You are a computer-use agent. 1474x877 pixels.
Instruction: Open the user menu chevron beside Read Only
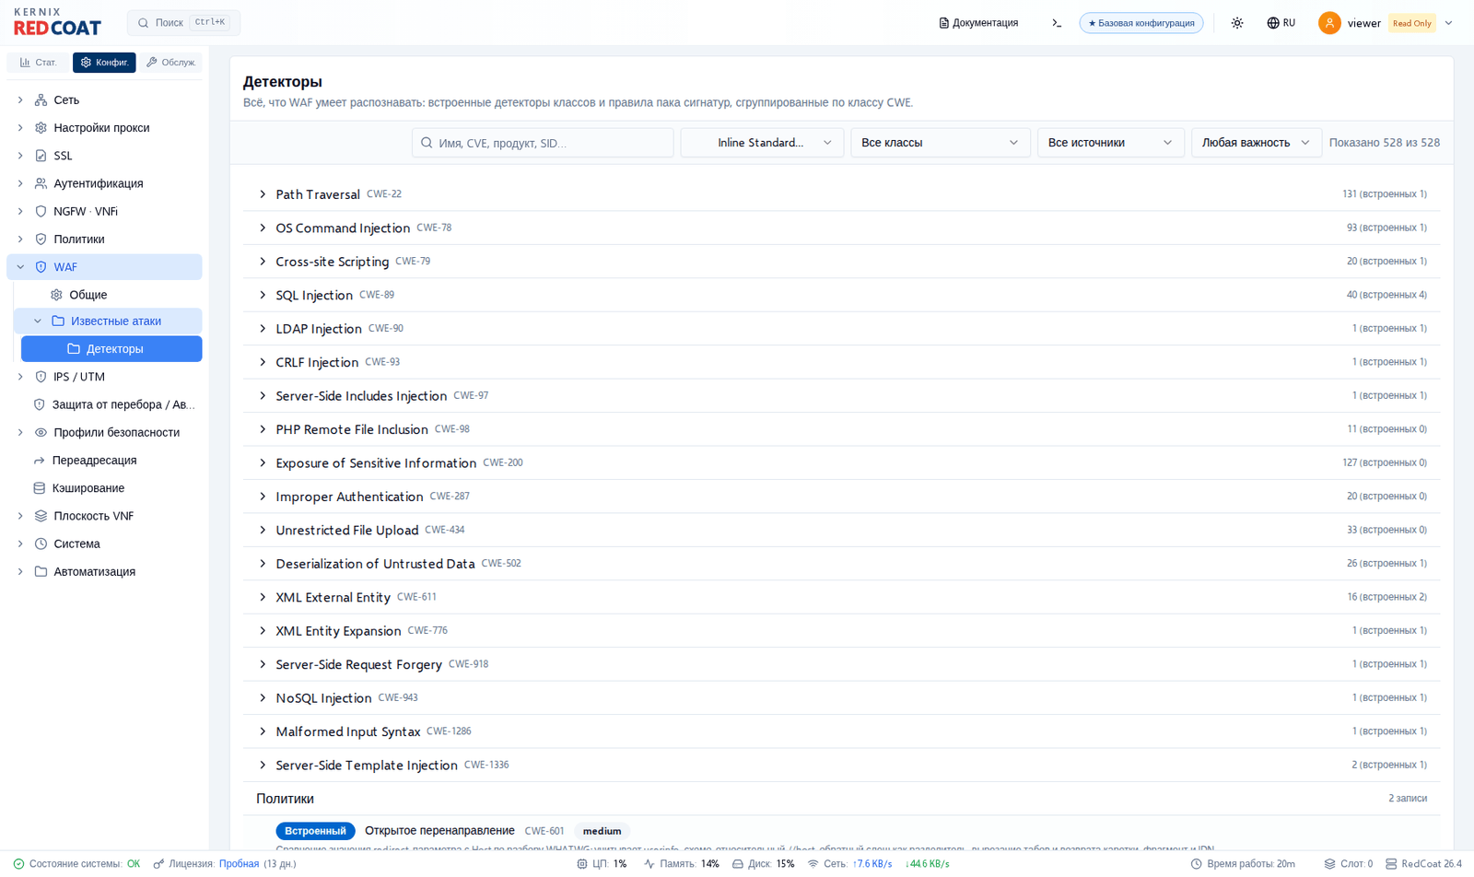pos(1448,23)
